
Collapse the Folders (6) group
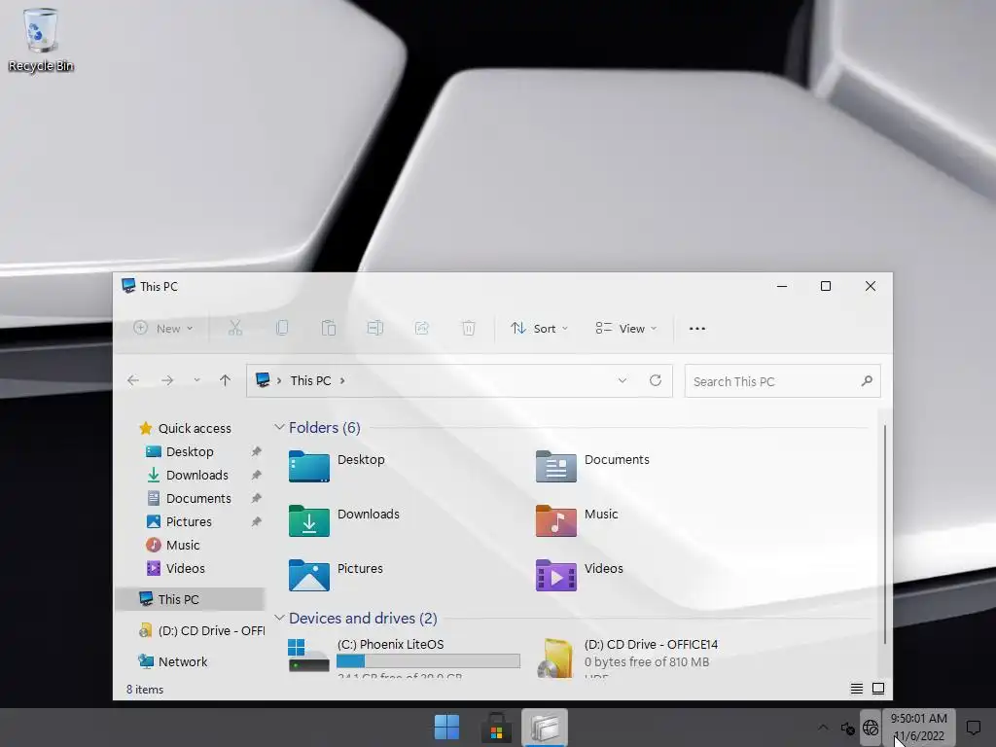pyautogui.click(x=279, y=428)
